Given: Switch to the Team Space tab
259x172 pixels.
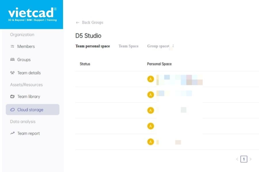Looking at the screenshot, I should point(129,46).
